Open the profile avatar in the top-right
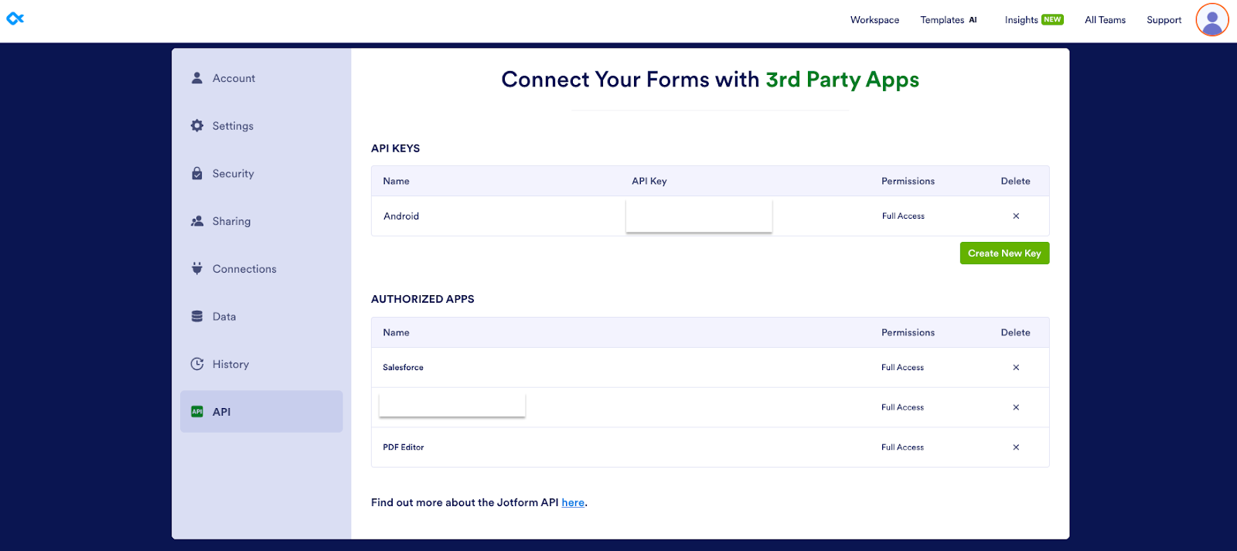This screenshot has width=1237, height=551. 1211,19
